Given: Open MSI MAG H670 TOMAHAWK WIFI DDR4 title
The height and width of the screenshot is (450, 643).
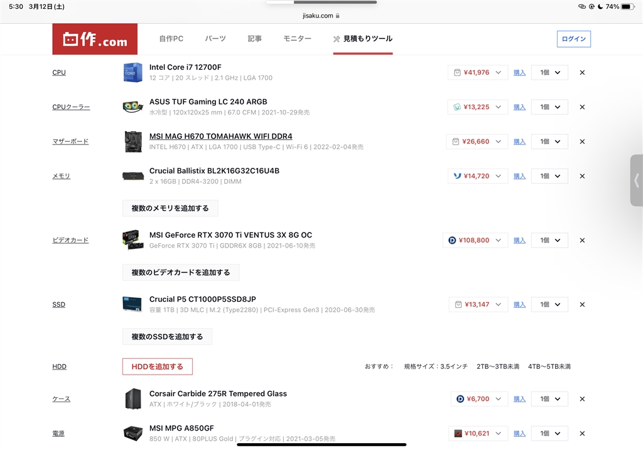Looking at the screenshot, I should tap(220, 136).
